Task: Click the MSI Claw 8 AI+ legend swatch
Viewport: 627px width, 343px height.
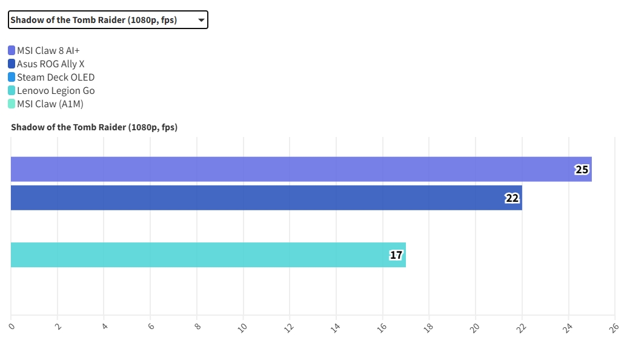Action: coord(12,50)
